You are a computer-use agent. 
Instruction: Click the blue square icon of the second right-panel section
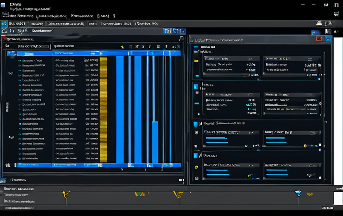pyautogui.click(x=196, y=87)
